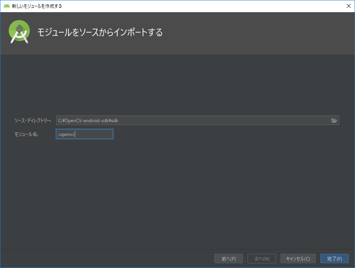Viewport: 355px width, 268px height.
Task: Click the 新しいモジュールを作成する window title
Action: tap(37, 6)
